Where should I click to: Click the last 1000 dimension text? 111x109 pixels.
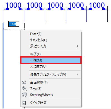pyautogui.click(x=97, y=5)
